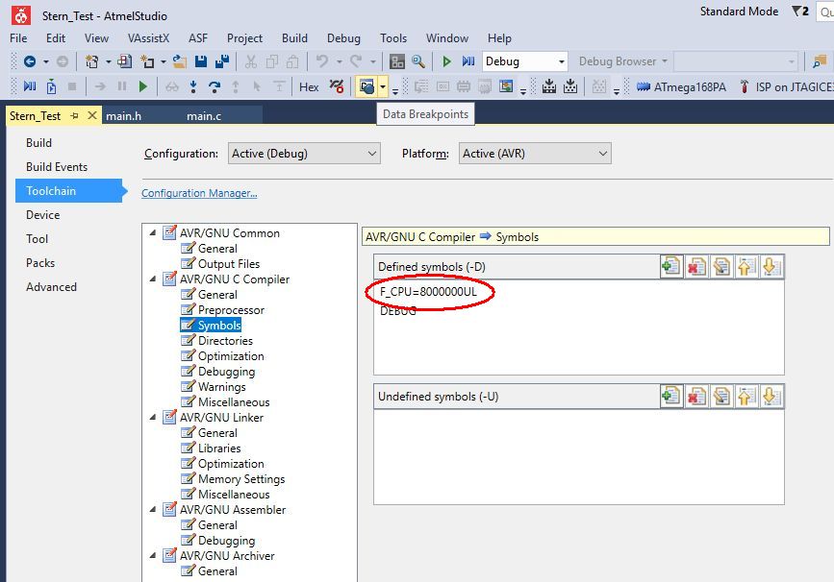834x582 pixels.
Task: Click the Save All double floppy icon
Action: pos(222,61)
